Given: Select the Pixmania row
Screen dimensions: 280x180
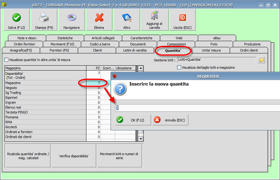Looking at the screenshot, I should pyautogui.click(x=45, y=117).
